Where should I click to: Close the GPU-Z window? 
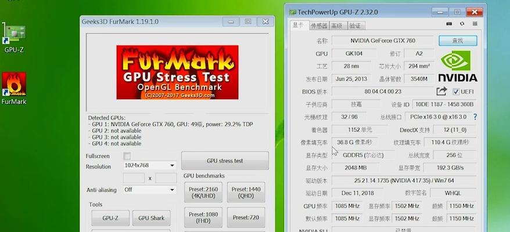tap(475, 12)
